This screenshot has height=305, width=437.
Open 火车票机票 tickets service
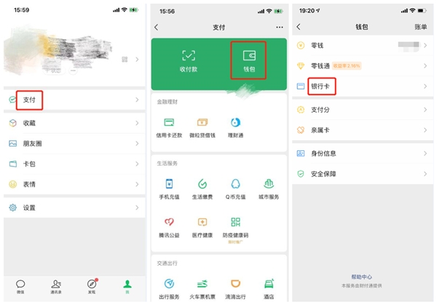click(x=202, y=289)
